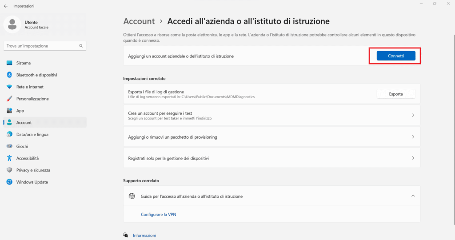Click the Esporta button
The width and height of the screenshot is (455, 240).
tap(396, 94)
